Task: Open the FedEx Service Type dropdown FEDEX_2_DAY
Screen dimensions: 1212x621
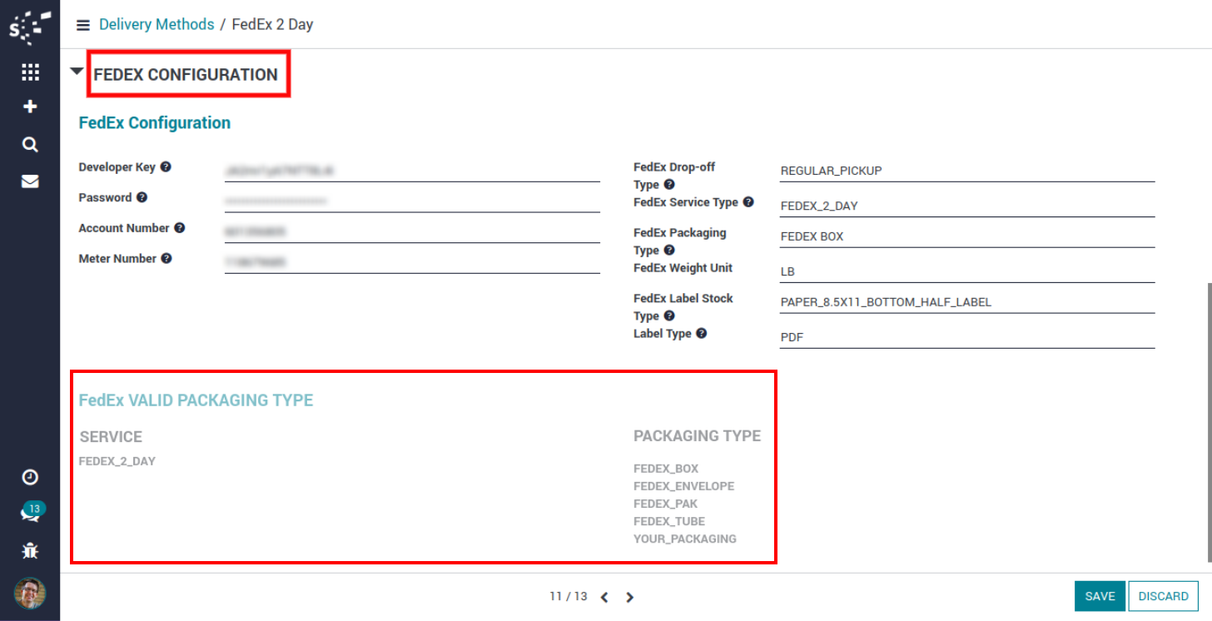Action: pos(967,206)
